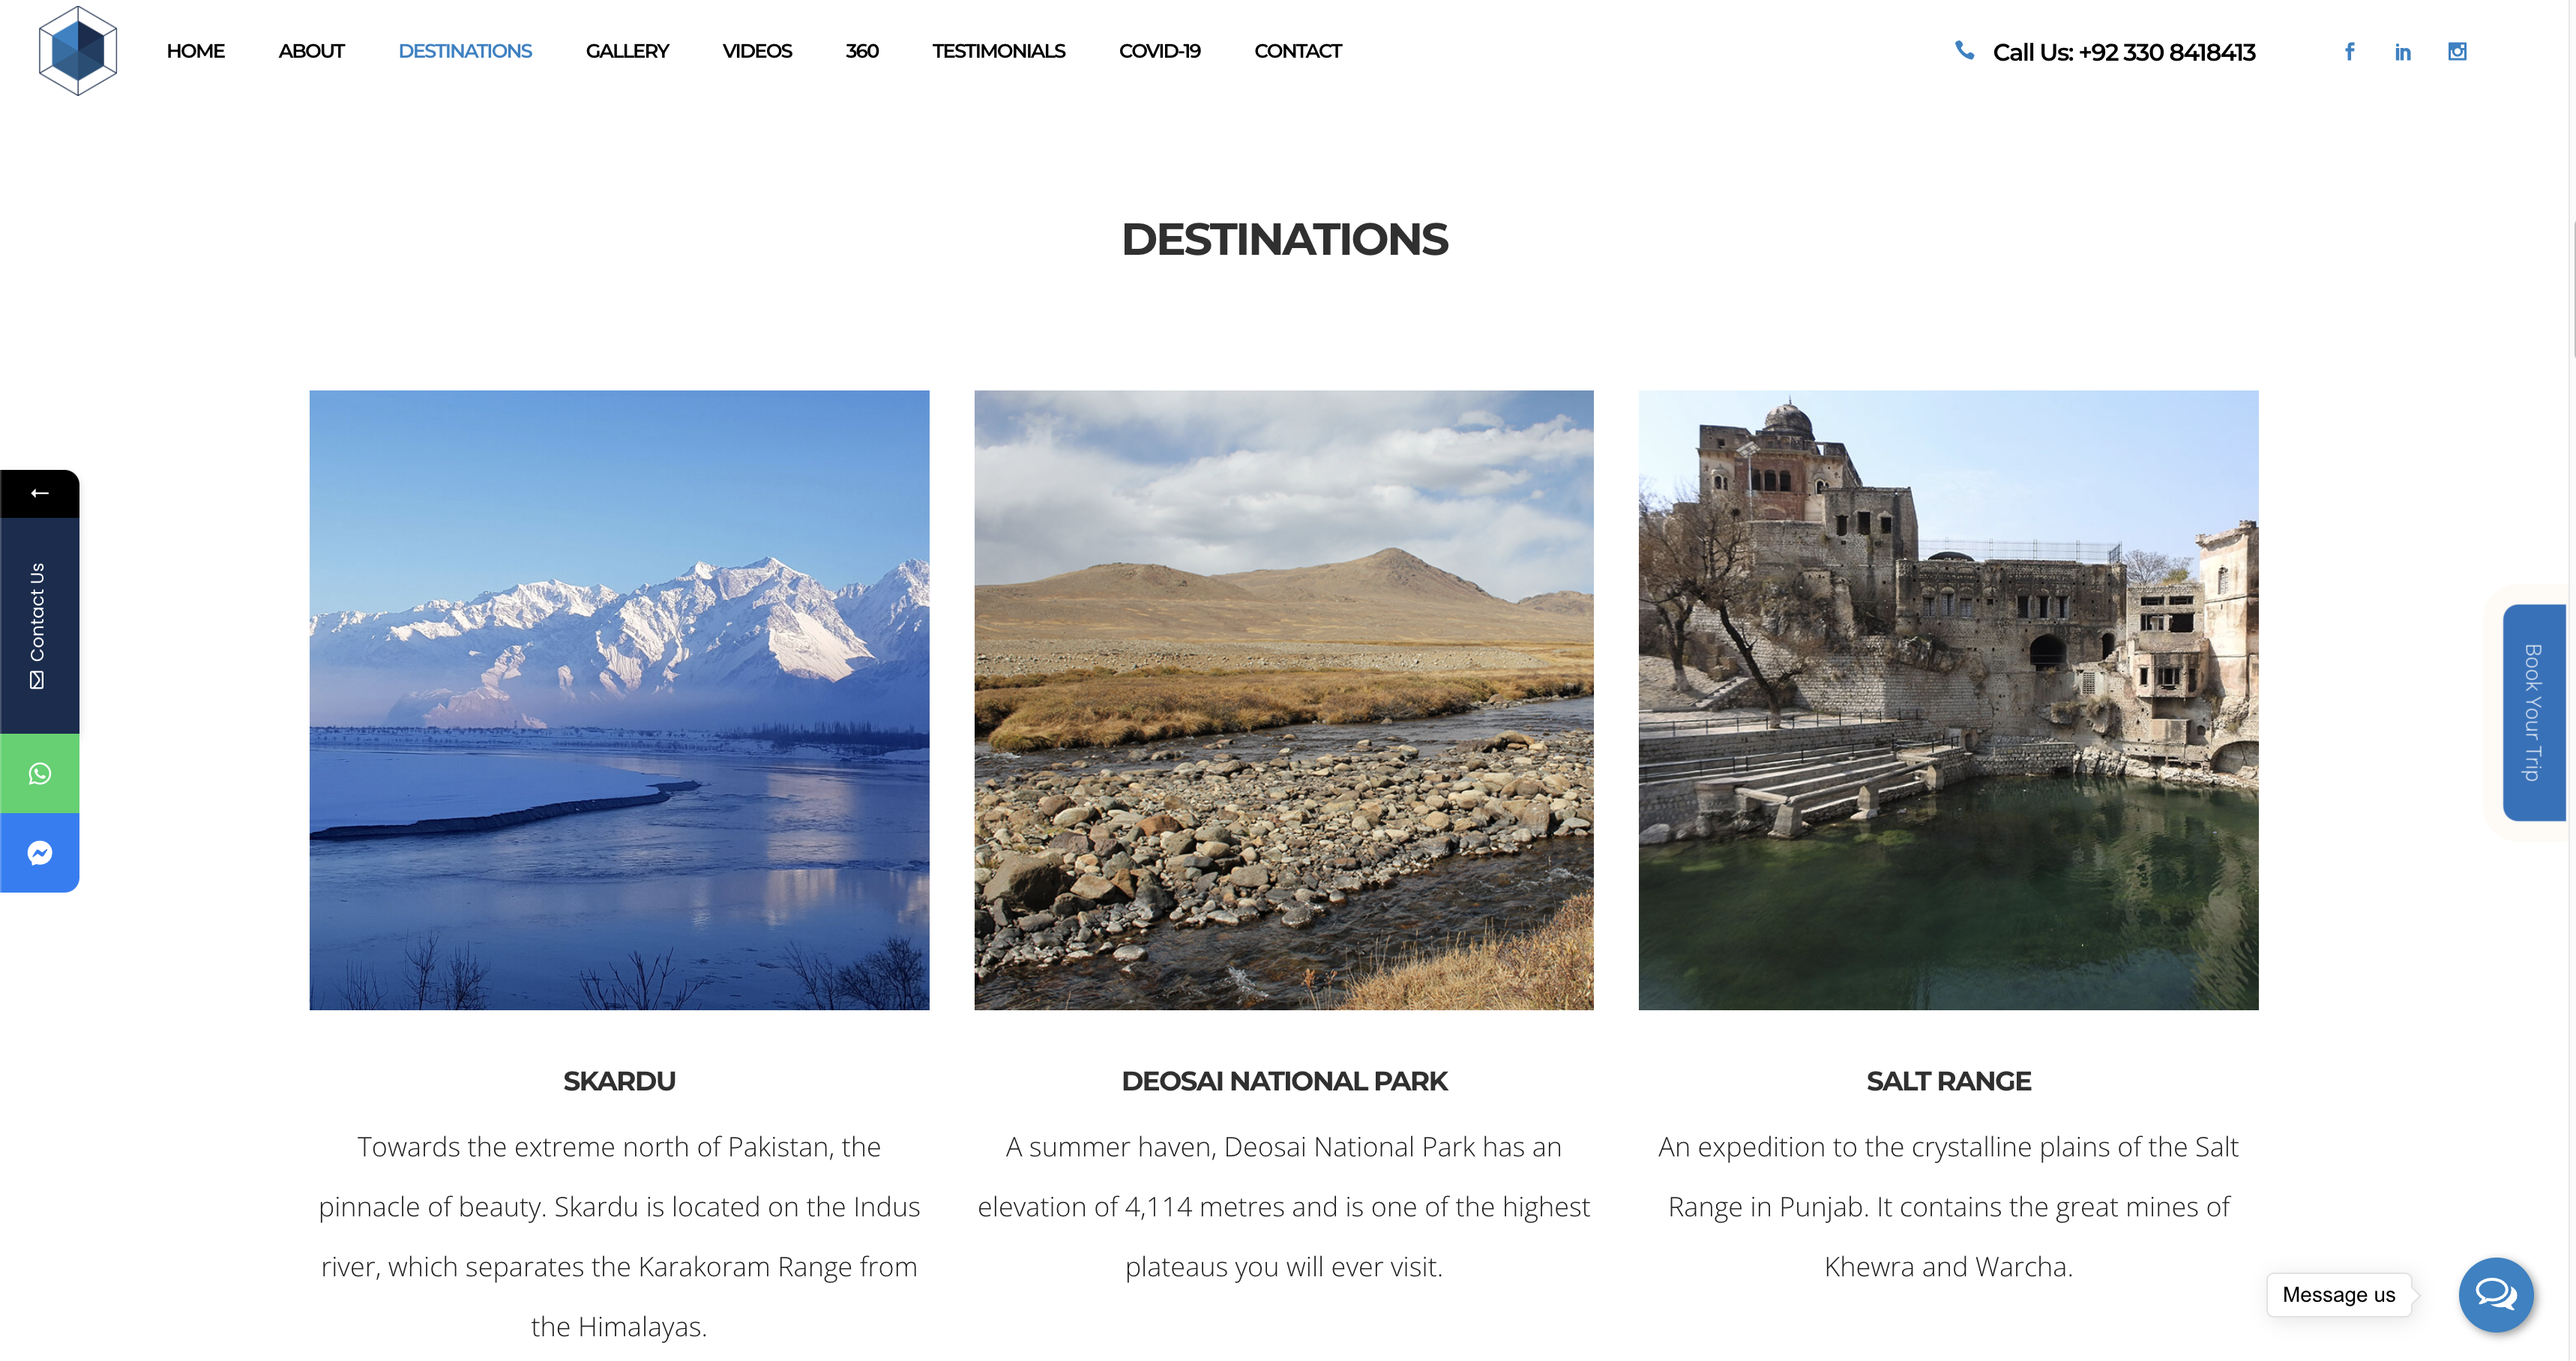Open the 360 menu item
The image size is (2576, 1361).
pos(861,51)
